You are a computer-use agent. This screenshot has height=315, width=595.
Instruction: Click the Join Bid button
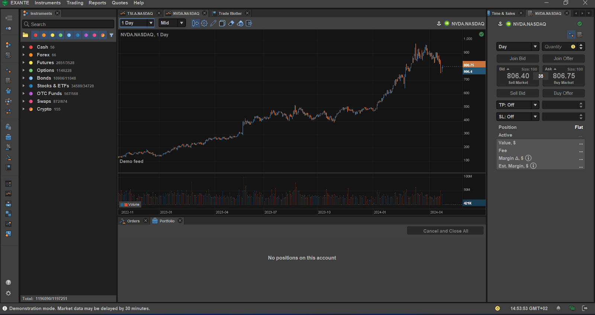[x=518, y=59]
